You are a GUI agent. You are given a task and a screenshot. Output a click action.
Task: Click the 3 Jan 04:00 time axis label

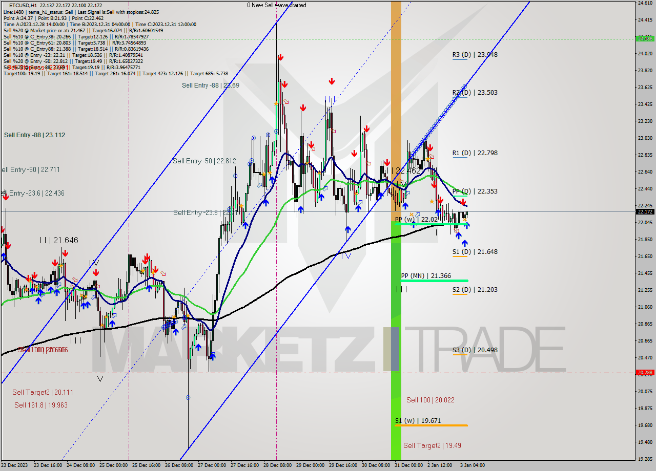472,465
